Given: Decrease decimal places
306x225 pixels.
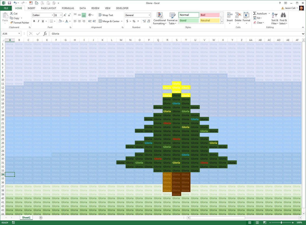Looking at the screenshot, I should coord(149,21).
